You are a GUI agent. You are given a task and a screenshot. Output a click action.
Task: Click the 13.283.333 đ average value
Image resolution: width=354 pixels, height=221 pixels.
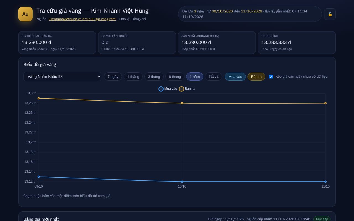(x=276, y=42)
